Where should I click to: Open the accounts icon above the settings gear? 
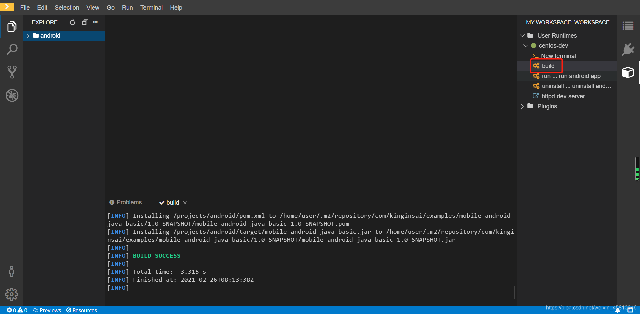(x=12, y=271)
